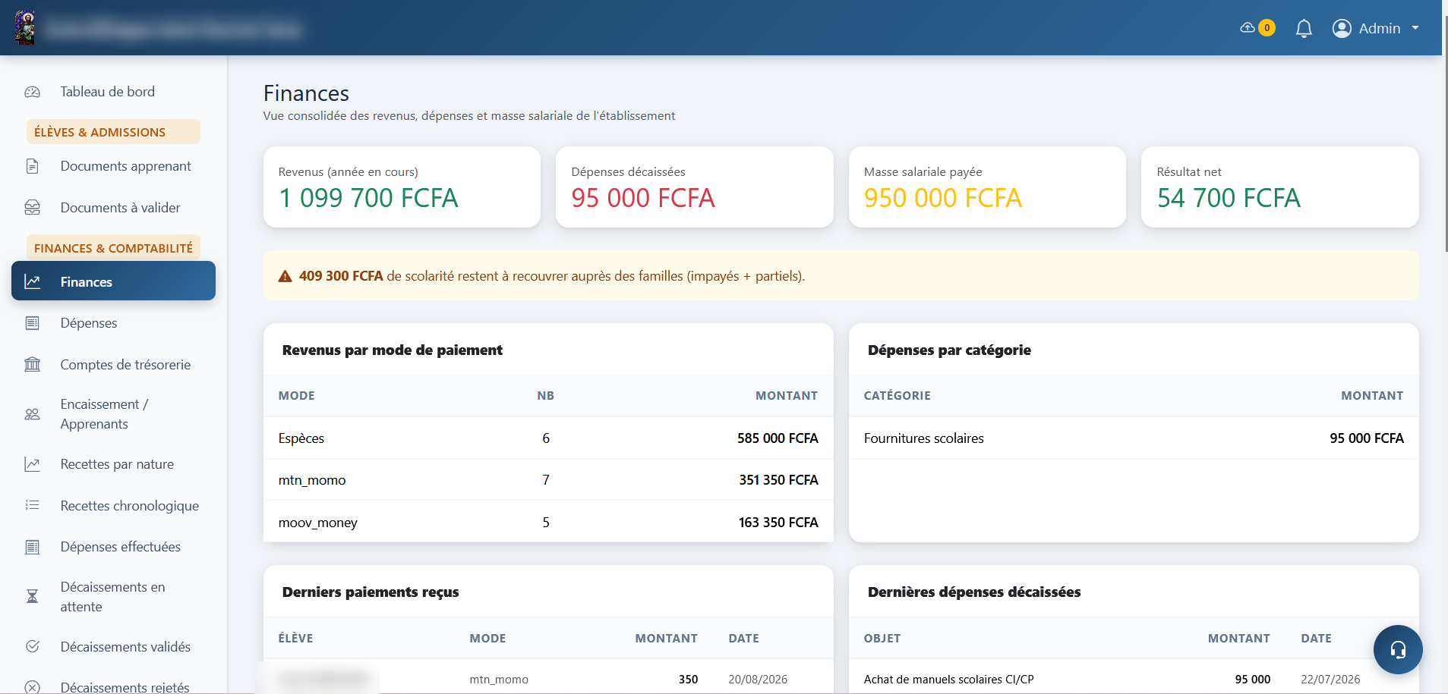Click the Finances chart icon in sidebar
The height and width of the screenshot is (694, 1448).
pos(32,282)
